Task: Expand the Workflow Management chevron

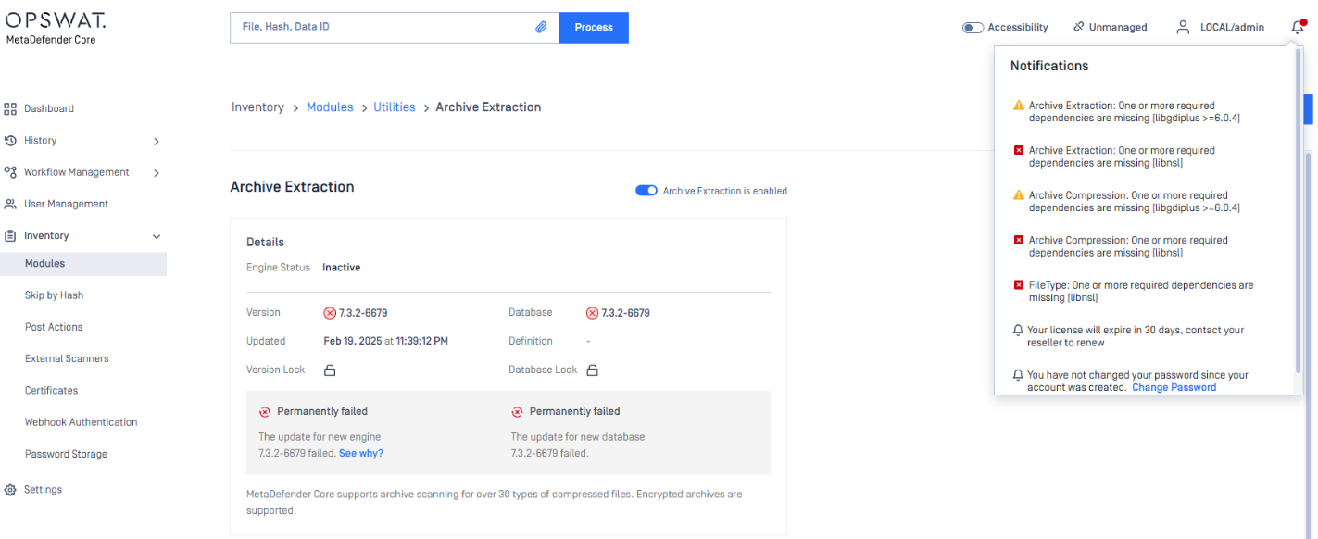Action: [157, 173]
